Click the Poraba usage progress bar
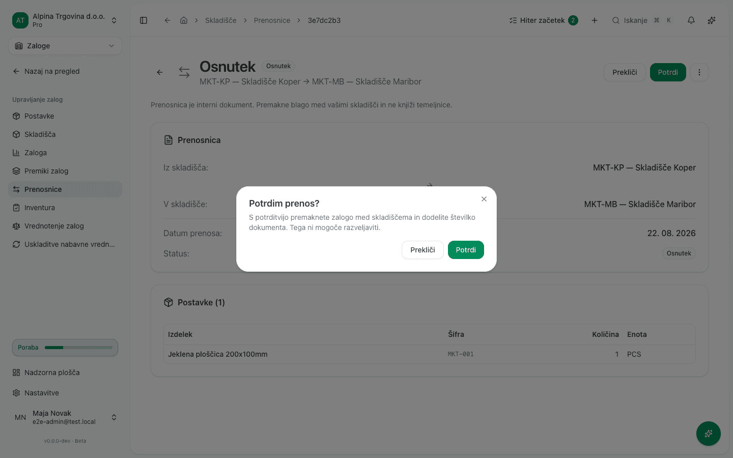 [x=65, y=348]
